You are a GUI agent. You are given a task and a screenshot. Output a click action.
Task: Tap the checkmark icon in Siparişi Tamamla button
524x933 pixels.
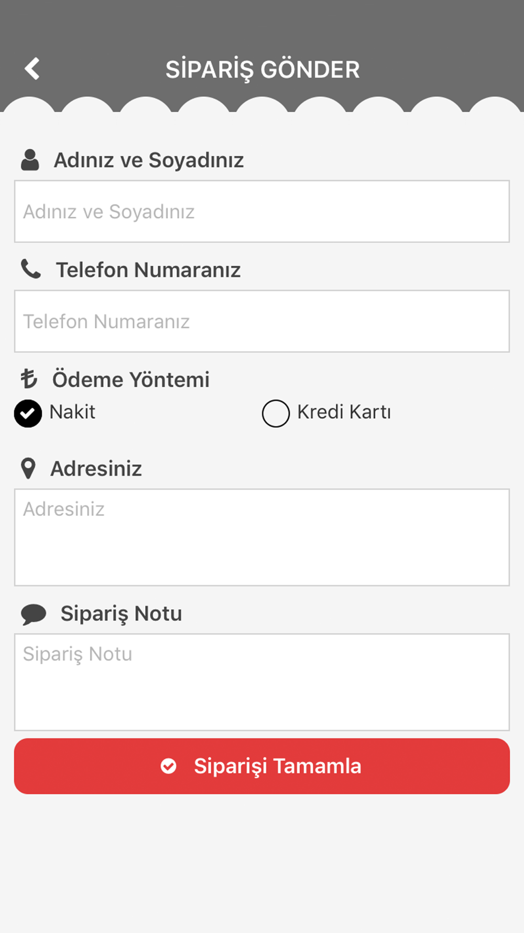[168, 766]
